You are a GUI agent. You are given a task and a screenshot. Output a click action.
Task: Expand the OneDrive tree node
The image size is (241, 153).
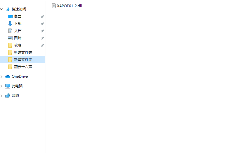point(1,76)
